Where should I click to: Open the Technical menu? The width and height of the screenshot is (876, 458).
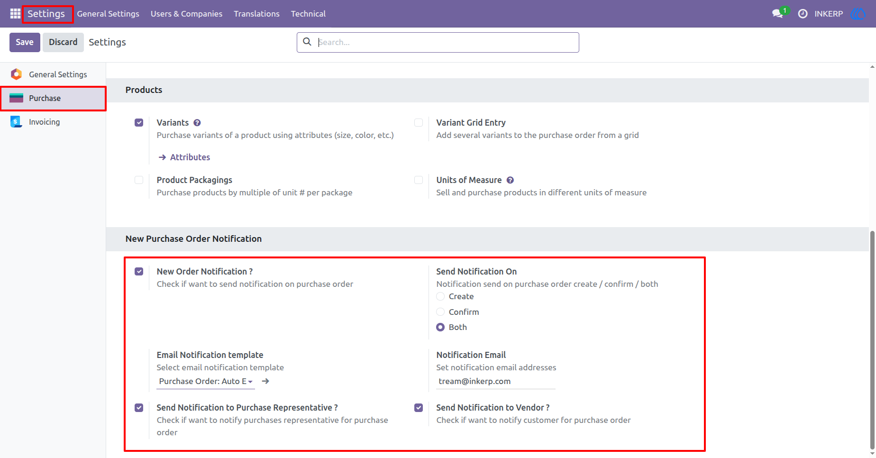(308, 14)
